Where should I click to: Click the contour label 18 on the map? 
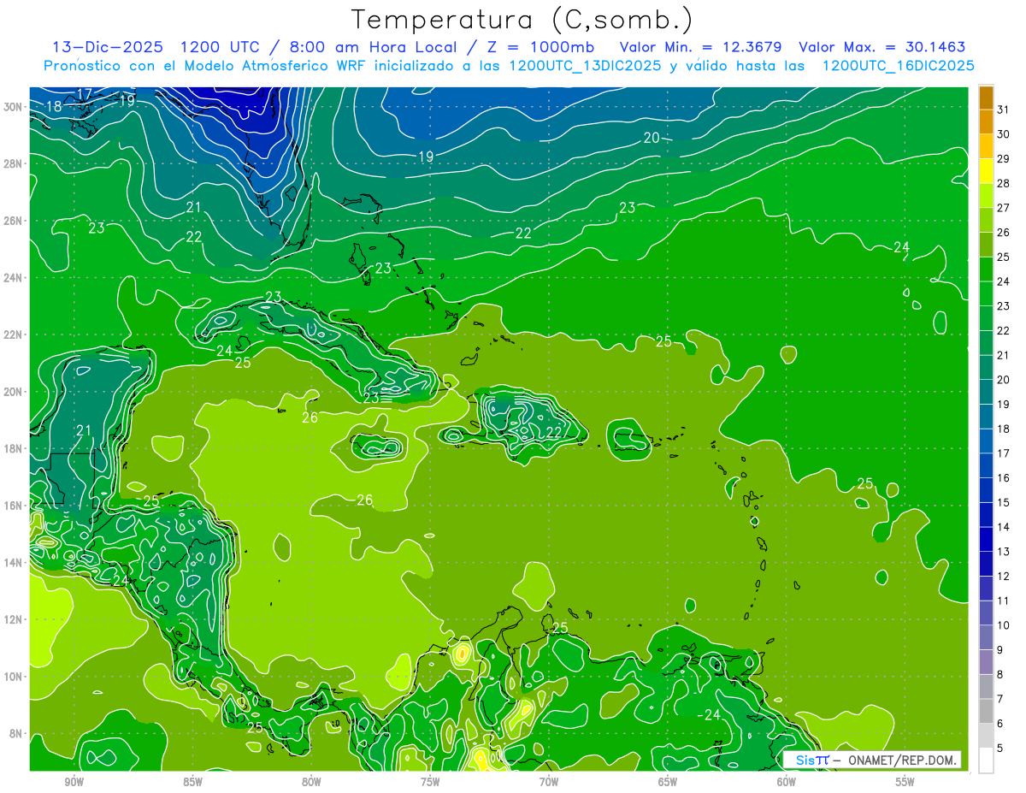pos(53,107)
